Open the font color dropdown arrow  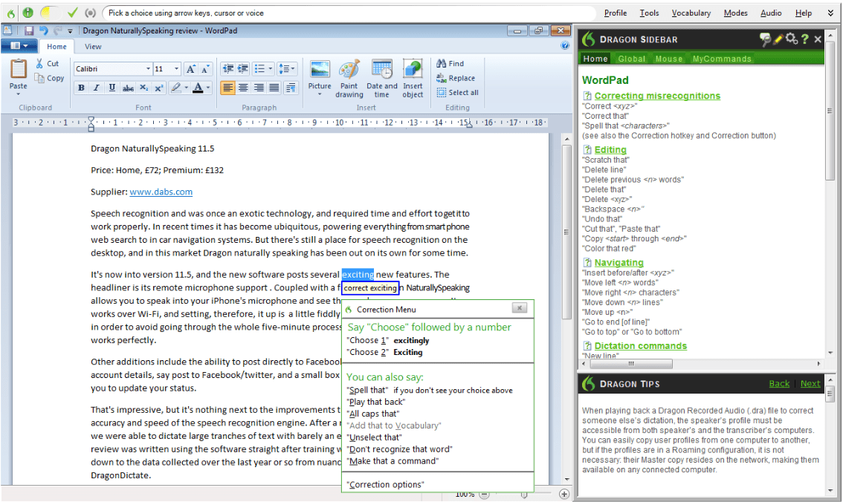[208, 88]
